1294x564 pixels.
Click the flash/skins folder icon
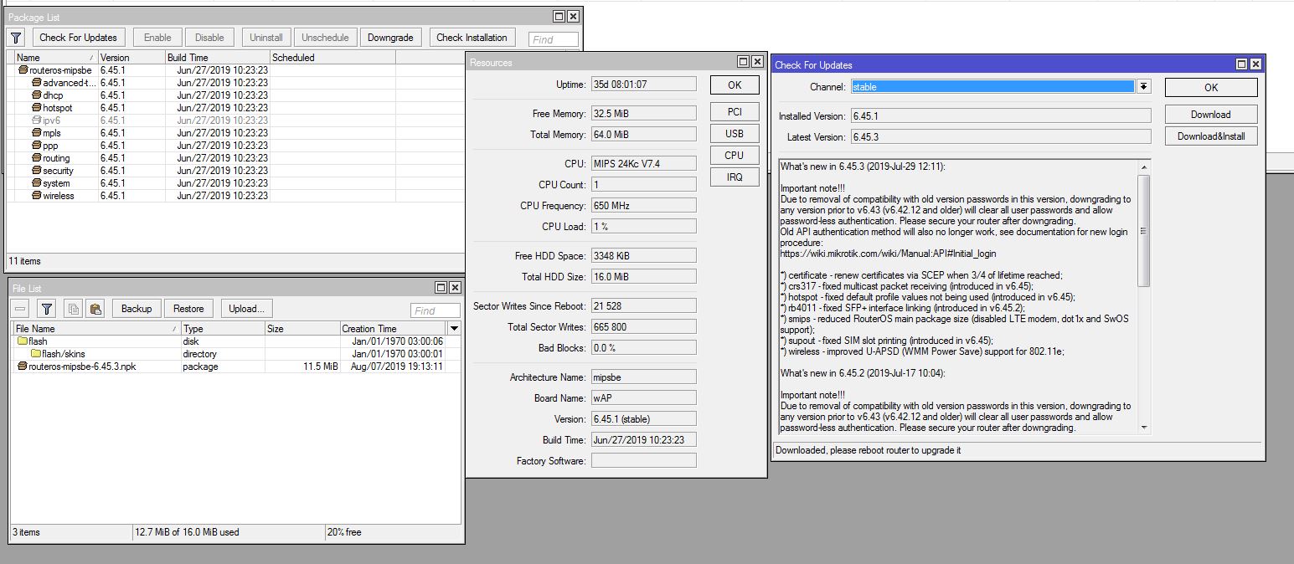click(x=36, y=354)
